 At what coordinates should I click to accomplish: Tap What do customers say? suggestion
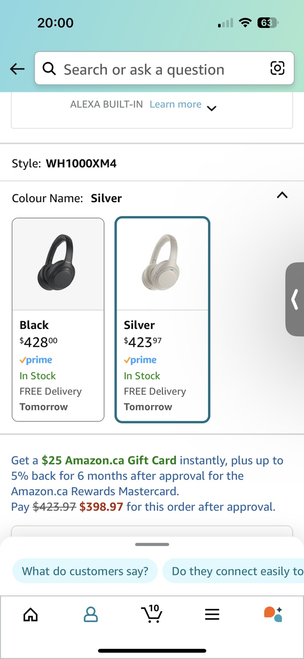85,571
